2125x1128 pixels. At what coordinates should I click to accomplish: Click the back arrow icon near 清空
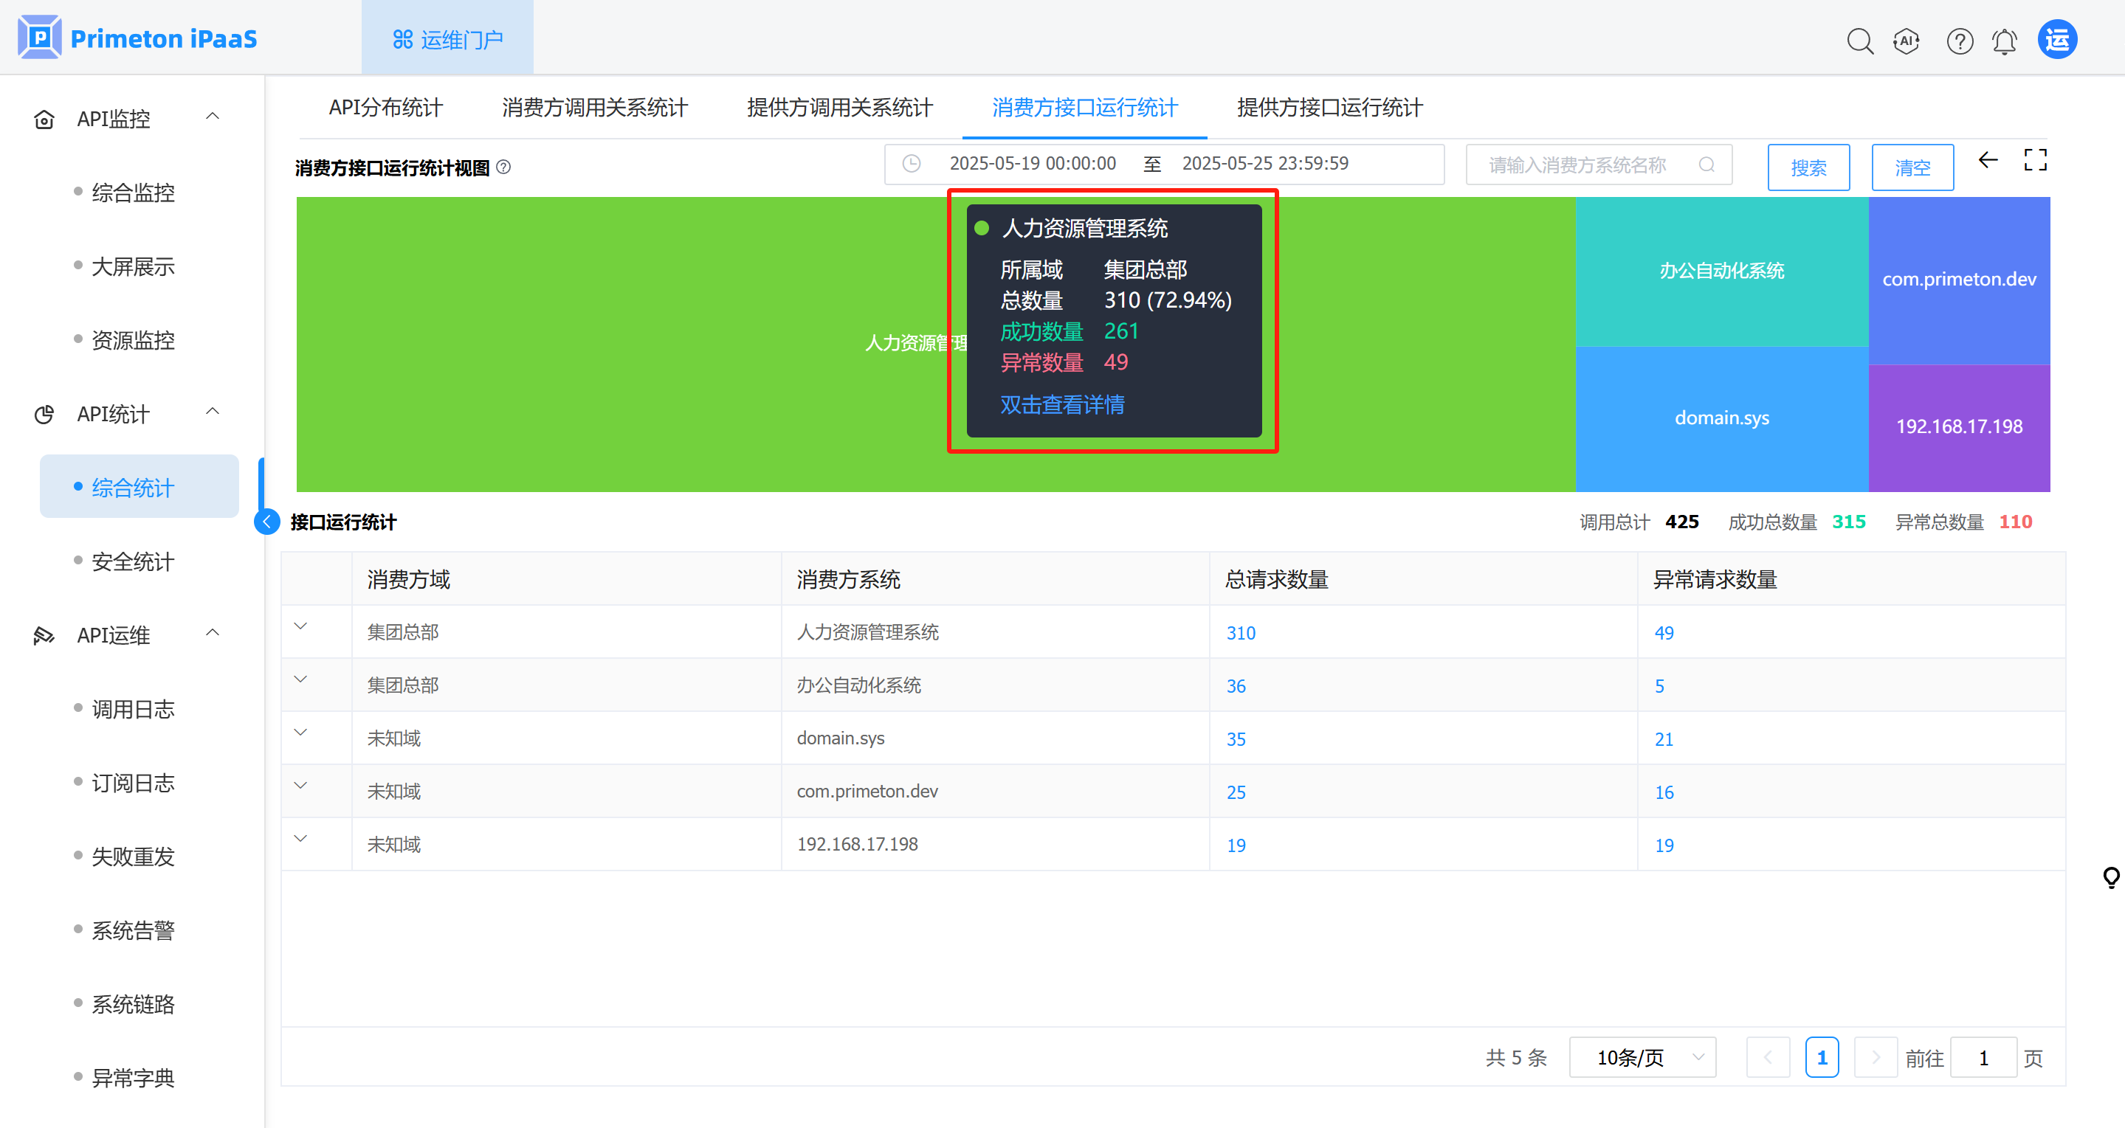(1988, 160)
